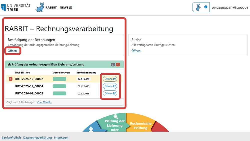Click the Gemeldet von column header
The image size is (250, 141).
pyautogui.click(x=61, y=72)
